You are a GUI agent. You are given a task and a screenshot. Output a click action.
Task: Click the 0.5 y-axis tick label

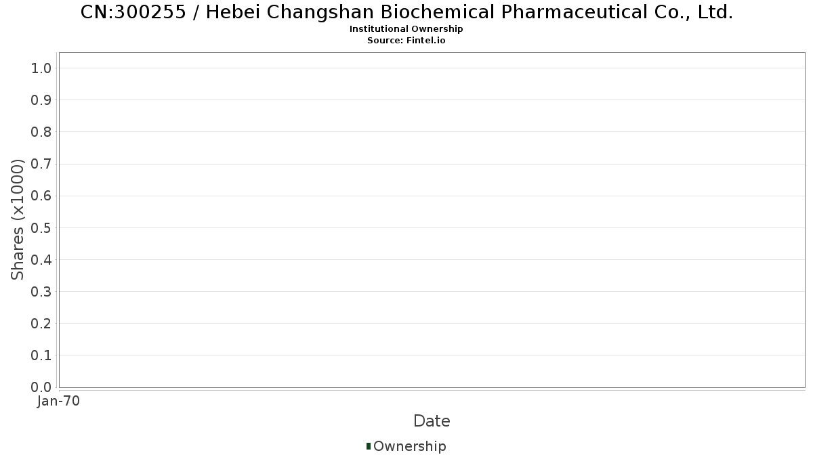[41, 228]
